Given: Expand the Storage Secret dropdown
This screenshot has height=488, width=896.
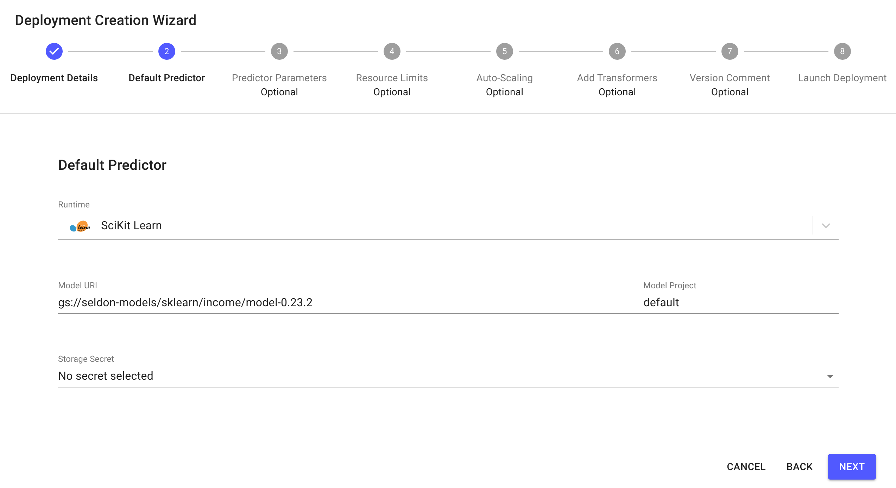Looking at the screenshot, I should tap(831, 375).
